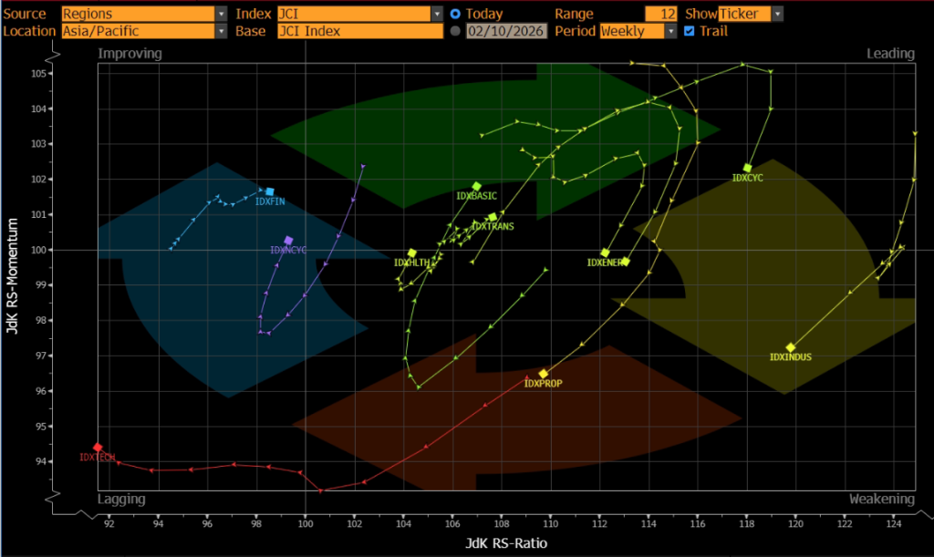Select the IDXBASIC data point marker

tap(476, 186)
